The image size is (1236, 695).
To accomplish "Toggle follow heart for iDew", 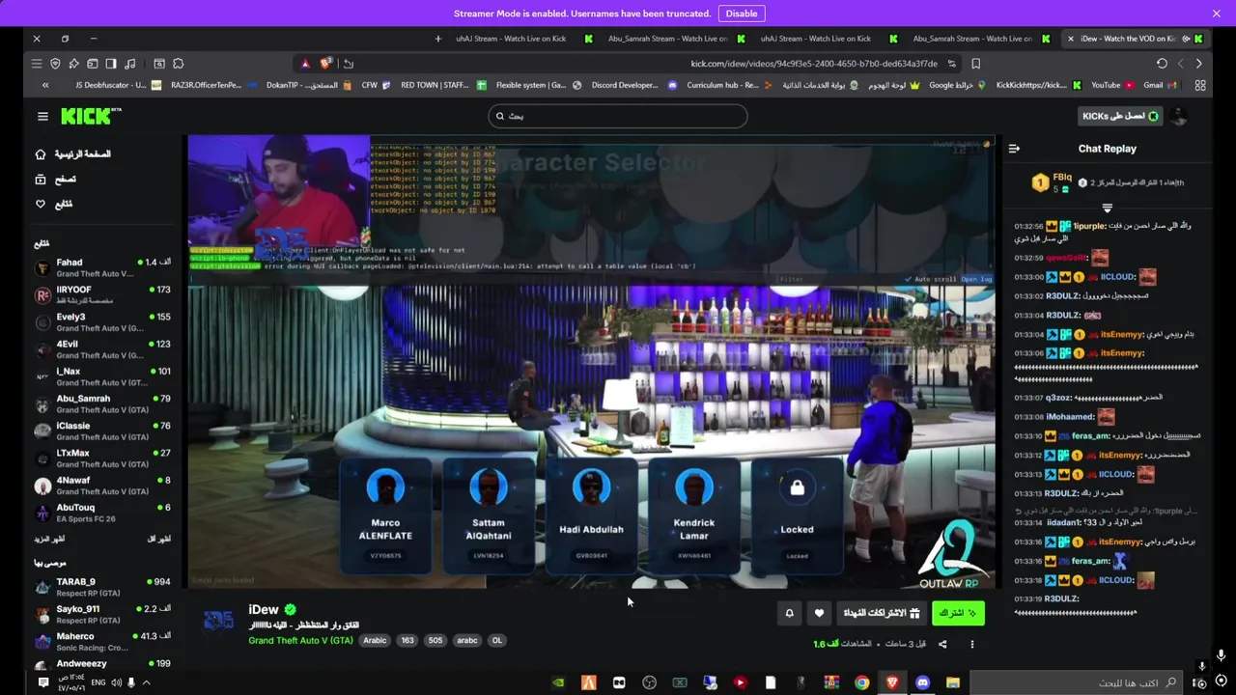I will pos(819,613).
